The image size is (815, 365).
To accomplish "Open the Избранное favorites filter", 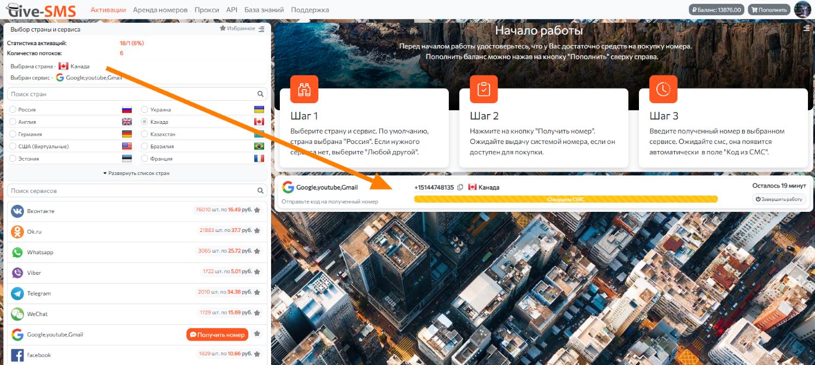I will tap(237, 28).
